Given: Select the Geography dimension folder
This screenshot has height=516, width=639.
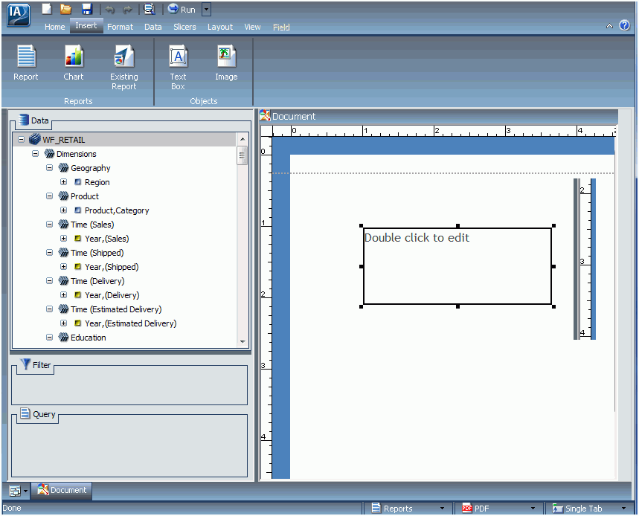Looking at the screenshot, I should click(x=91, y=168).
